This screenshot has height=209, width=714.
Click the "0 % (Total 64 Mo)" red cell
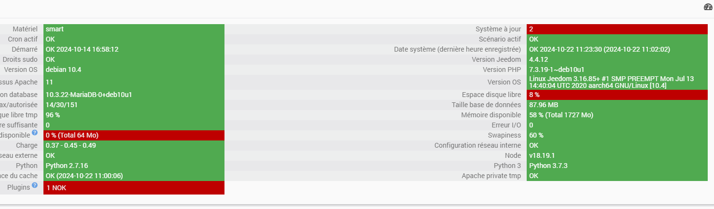click(134, 135)
